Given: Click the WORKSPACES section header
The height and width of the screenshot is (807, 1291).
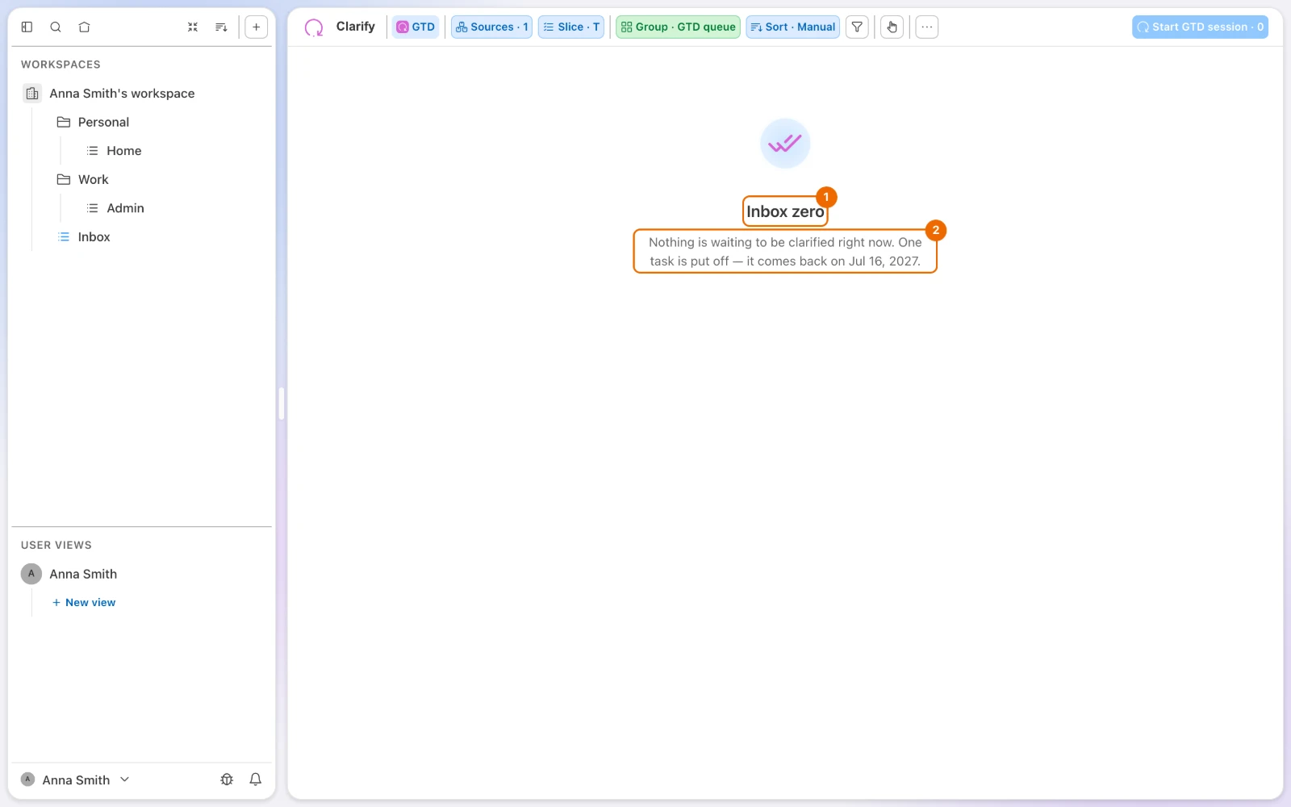Looking at the screenshot, I should coord(61,65).
